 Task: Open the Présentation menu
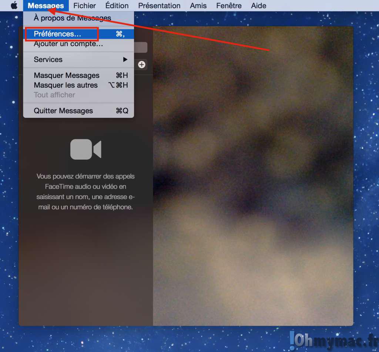(159, 6)
